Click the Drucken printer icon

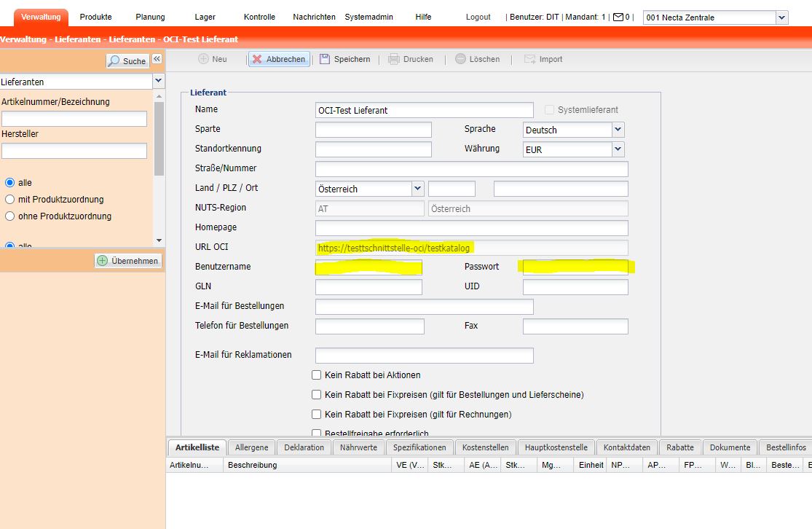(394, 59)
